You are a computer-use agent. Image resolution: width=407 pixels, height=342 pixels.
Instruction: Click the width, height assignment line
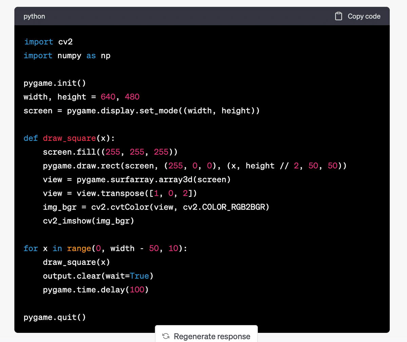81,97
